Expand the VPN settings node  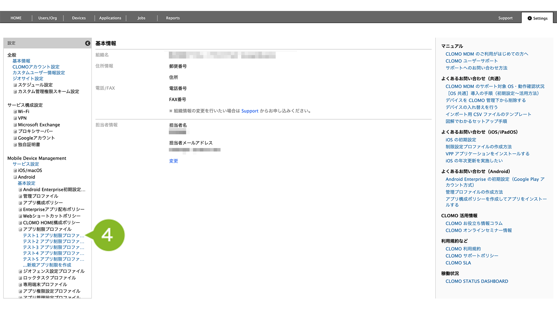[15, 118]
